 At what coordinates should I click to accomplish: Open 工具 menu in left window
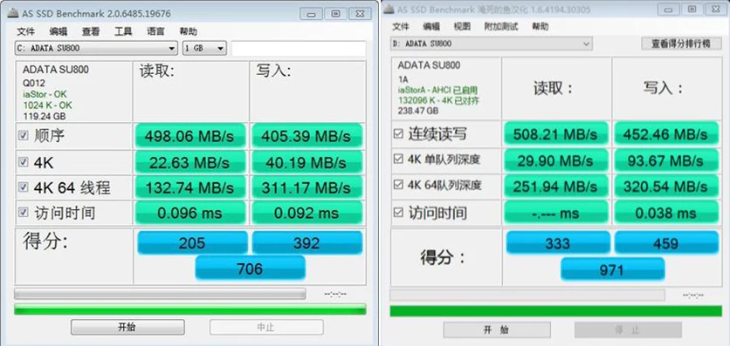123,31
